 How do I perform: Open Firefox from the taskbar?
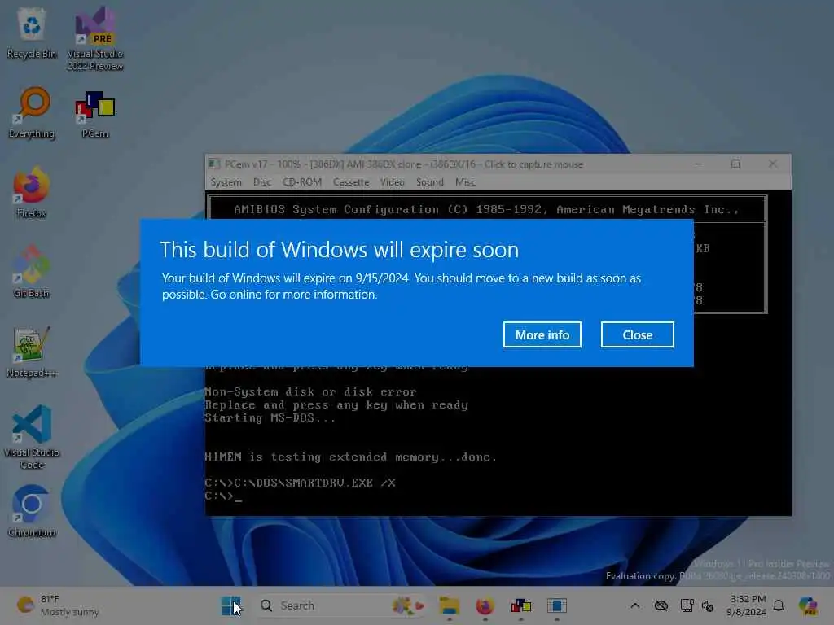485,605
